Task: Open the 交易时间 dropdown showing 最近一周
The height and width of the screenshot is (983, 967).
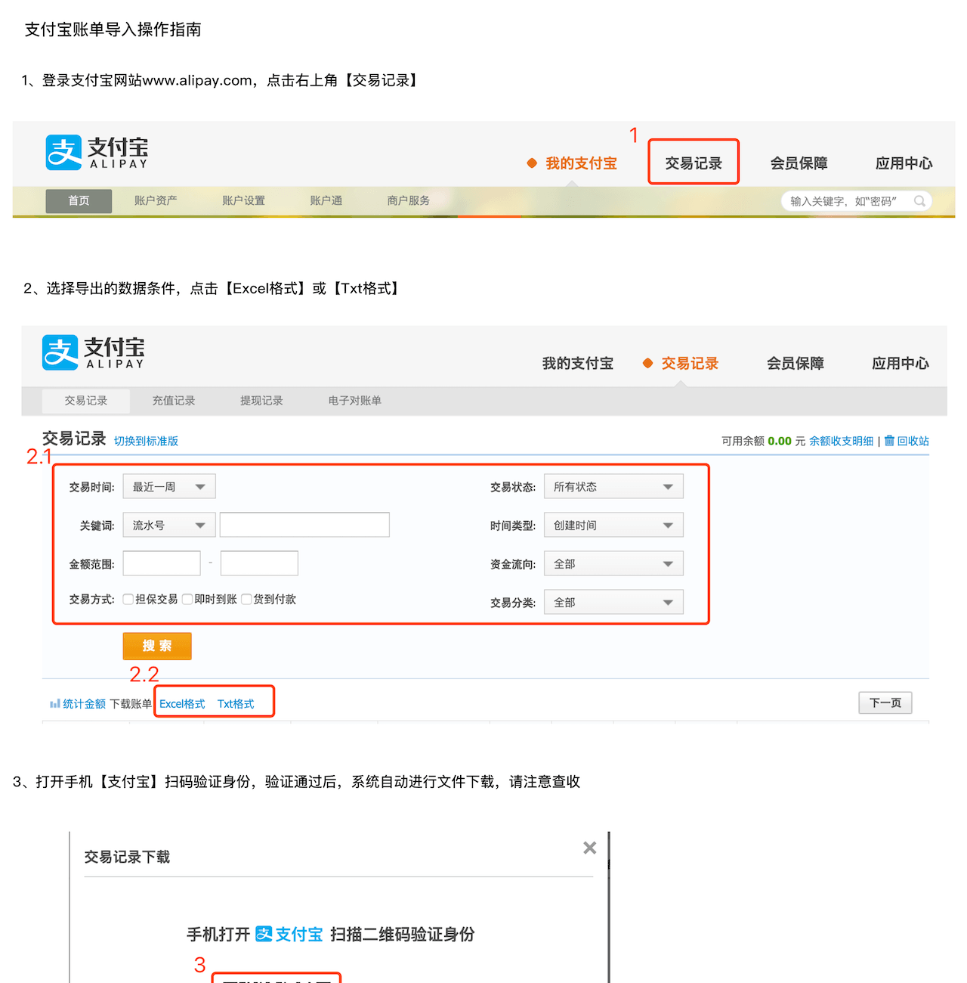Action: (169, 487)
